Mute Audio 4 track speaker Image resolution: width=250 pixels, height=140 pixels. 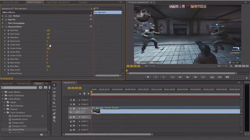coord(71,130)
